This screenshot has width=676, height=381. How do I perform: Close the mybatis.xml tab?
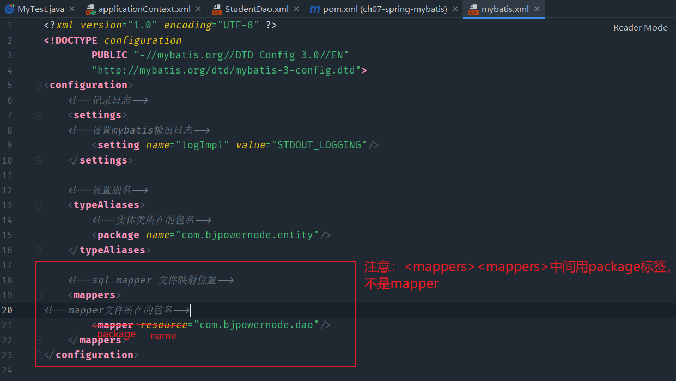coord(537,9)
